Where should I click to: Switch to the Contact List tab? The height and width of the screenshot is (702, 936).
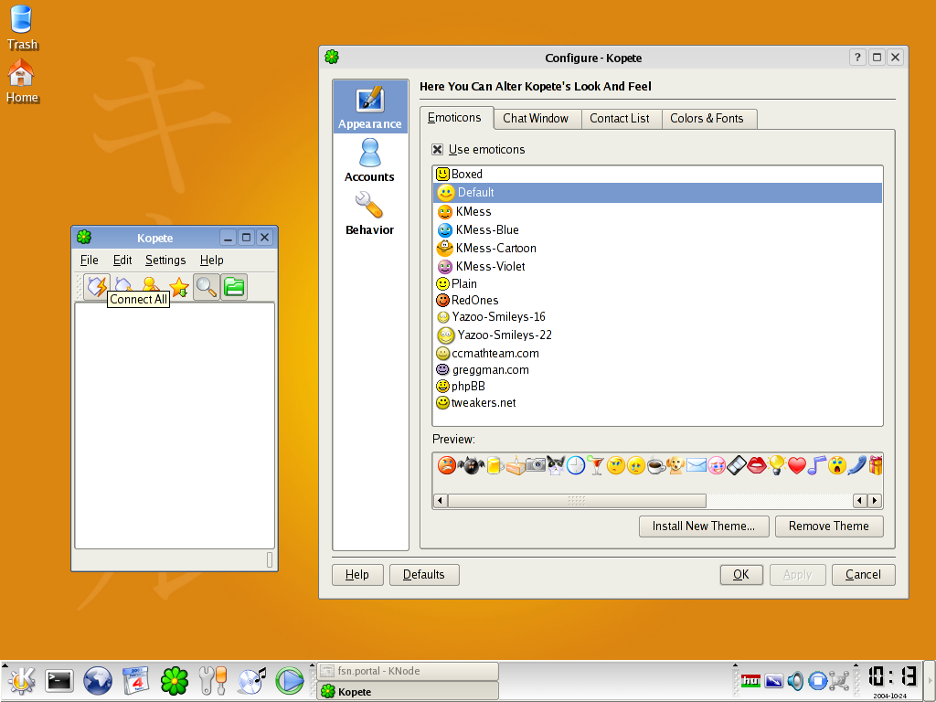[621, 118]
